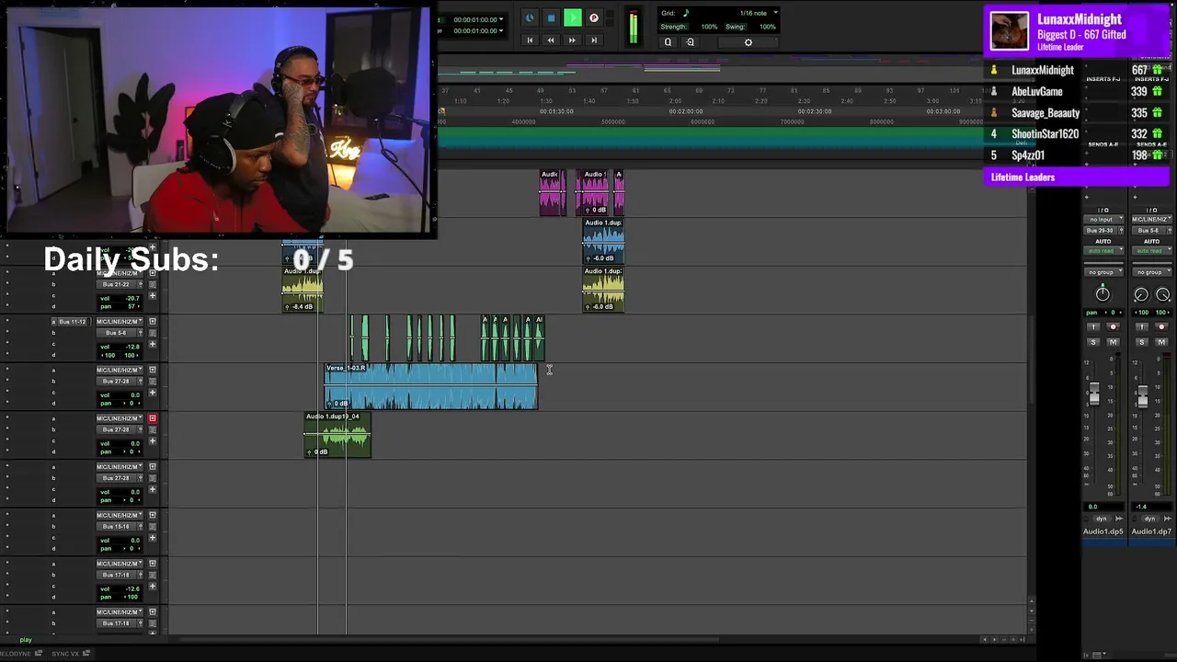
Task: Click the left pan knob on Audio1.dp7
Action: (1141, 294)
